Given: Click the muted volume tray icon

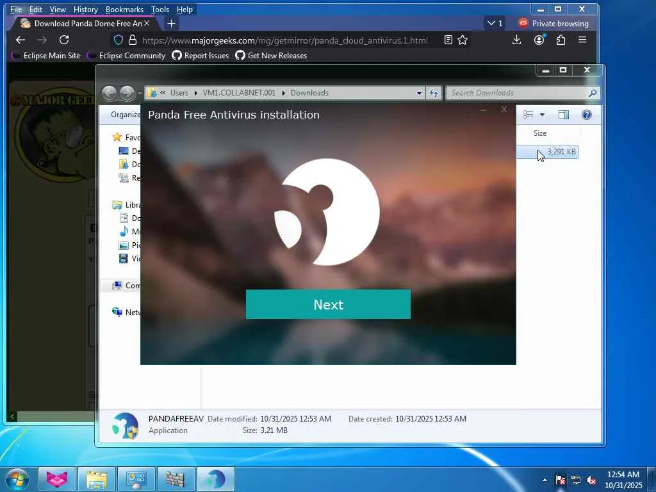Looking at the screenshot, I should click(x=591, y=480).
